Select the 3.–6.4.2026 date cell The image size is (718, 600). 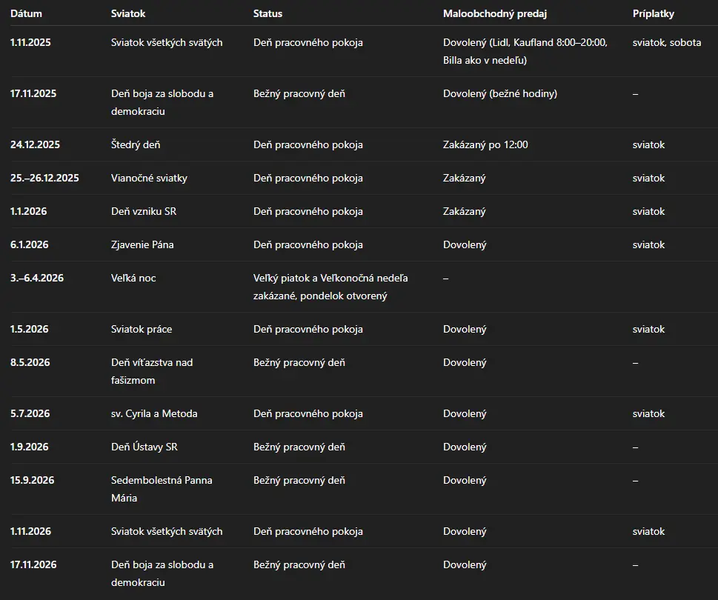pos(37,278)
